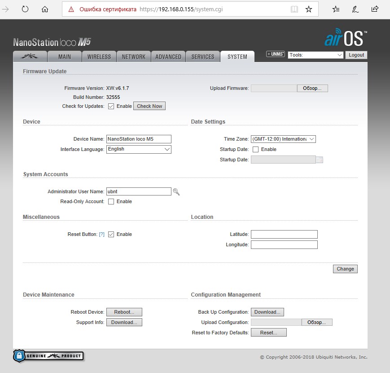Toggle Check for Updates checkbox

[x=111, y=107]
